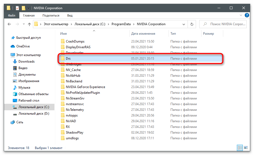
Task: Select the CrashDumps folder icon
Action: (63, 41)
